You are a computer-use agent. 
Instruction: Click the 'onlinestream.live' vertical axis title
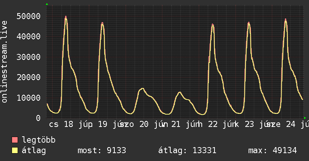click(x=4, y=62)
